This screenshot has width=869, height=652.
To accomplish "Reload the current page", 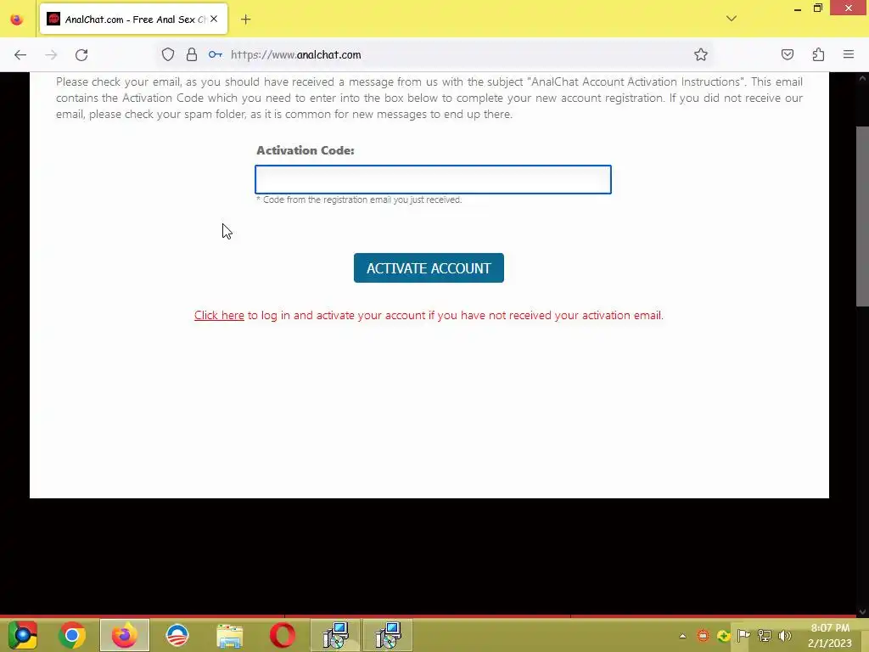I will (81, 55).
